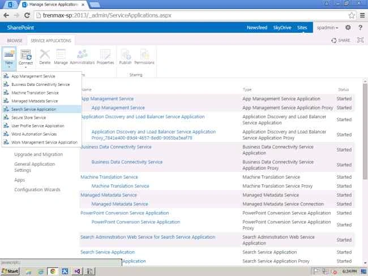Click the Status column header
Image resolution: width=368 pixels, height=276 pixels.
pos(343,89)
